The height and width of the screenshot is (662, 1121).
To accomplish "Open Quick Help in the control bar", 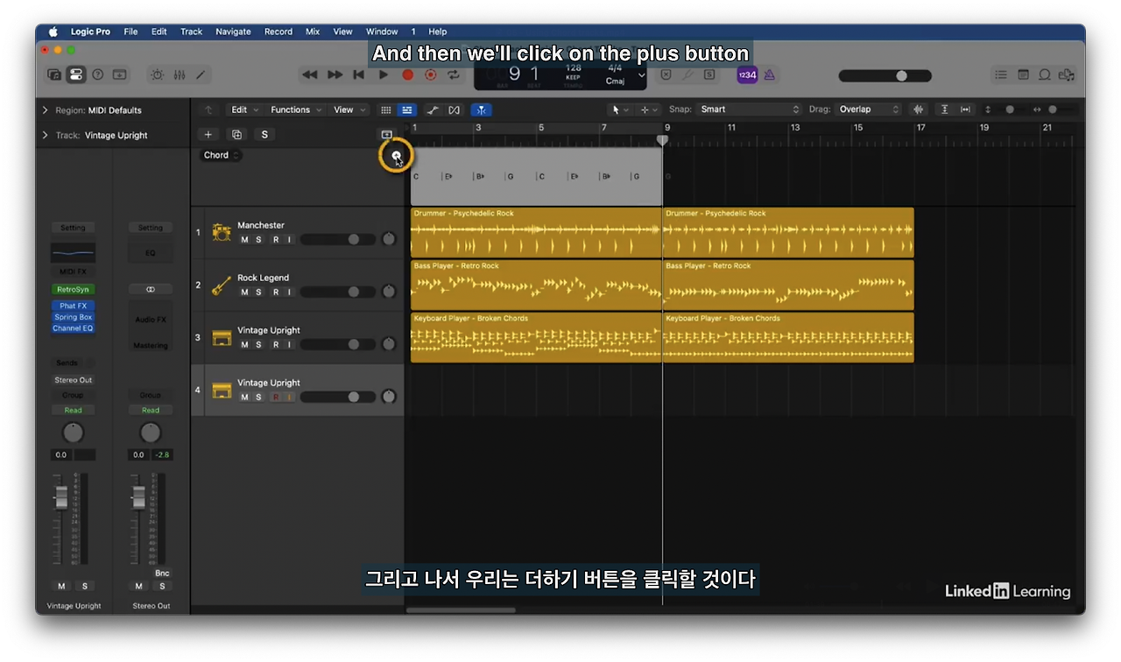I will (98, 75).
